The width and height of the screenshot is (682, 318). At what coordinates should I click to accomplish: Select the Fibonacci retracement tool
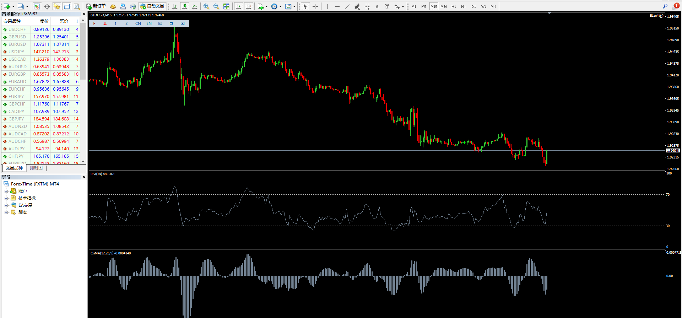(367, 6)
